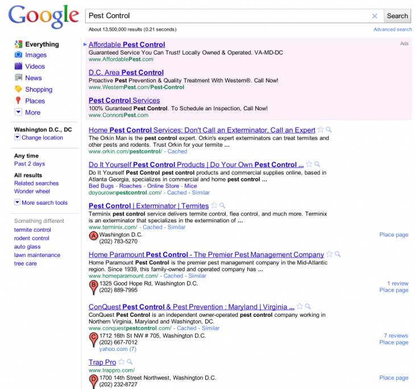Open Cached link for homeparamount.com result
Screen dimensions: 415x389
click(x=173, y=276)
